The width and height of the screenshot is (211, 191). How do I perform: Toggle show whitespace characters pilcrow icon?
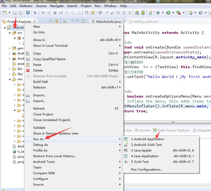pyautogui.click(x=130, y=13)
